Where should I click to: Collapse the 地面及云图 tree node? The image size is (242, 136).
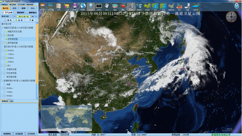(2, 28)
